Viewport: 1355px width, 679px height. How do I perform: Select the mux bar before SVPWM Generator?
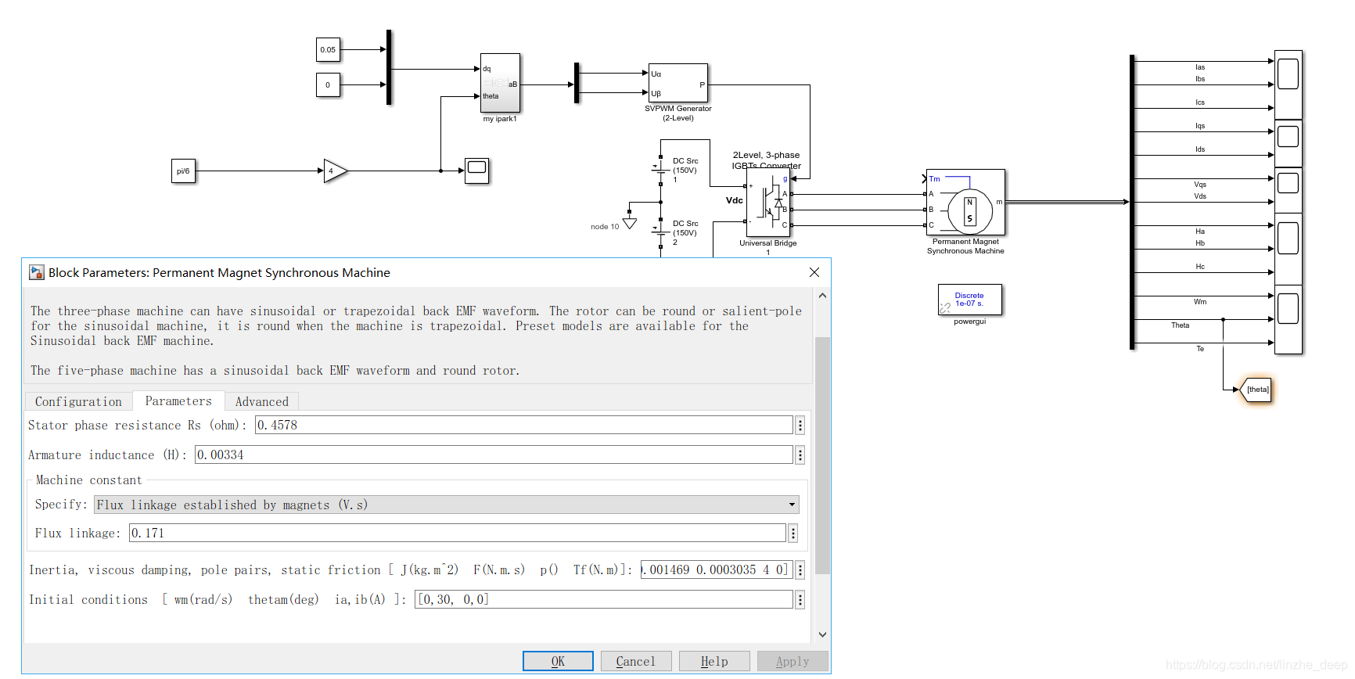577,83
